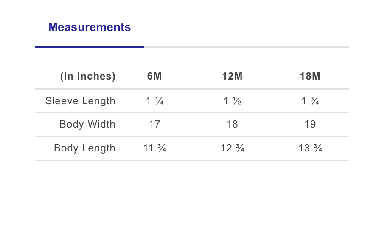Click the 6M column header
Viewport: 376px width, 245px height.
tap(154, 77)
